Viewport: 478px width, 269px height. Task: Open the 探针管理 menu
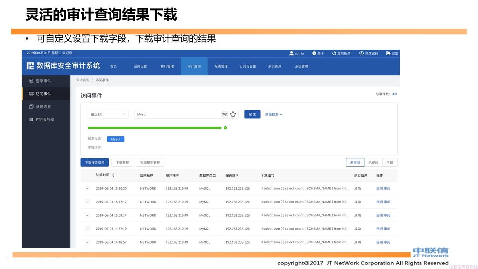[x=167, y=67]
